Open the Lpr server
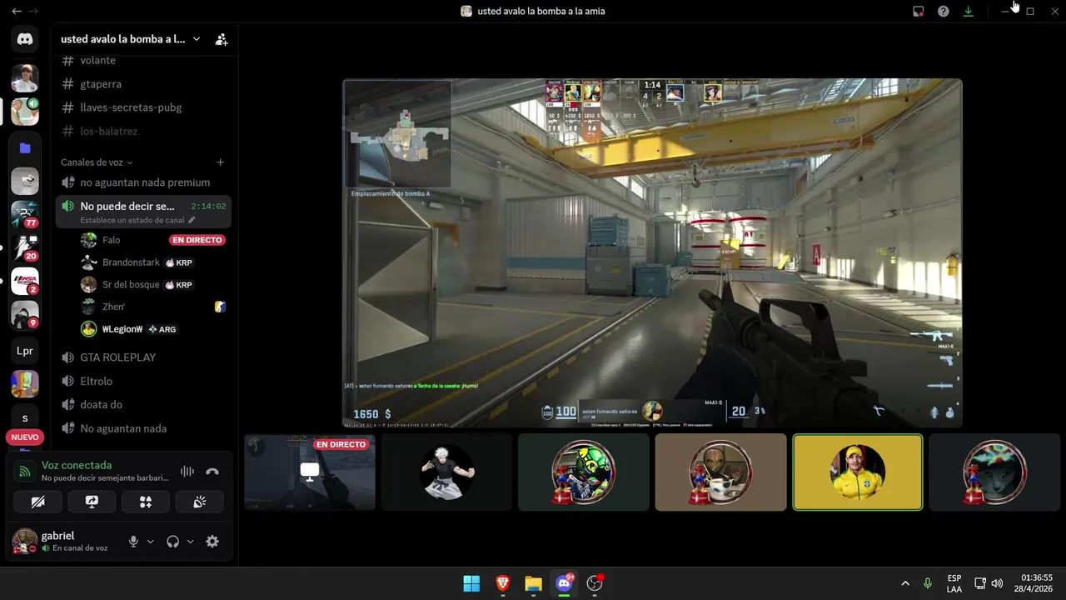This screenshot has height=600, width=1066. tap(25, 351)
